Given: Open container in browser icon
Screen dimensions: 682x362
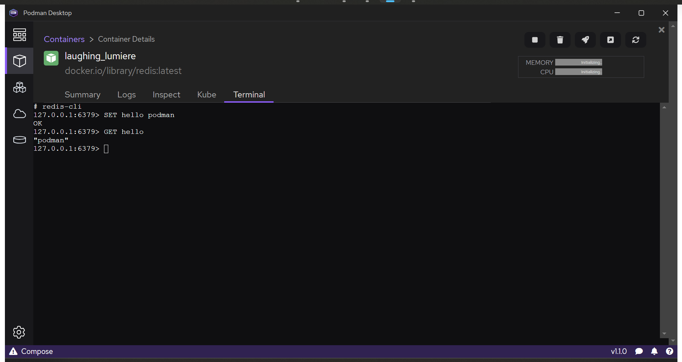Looking at the screenshot, I should click(x=610, y=40).
